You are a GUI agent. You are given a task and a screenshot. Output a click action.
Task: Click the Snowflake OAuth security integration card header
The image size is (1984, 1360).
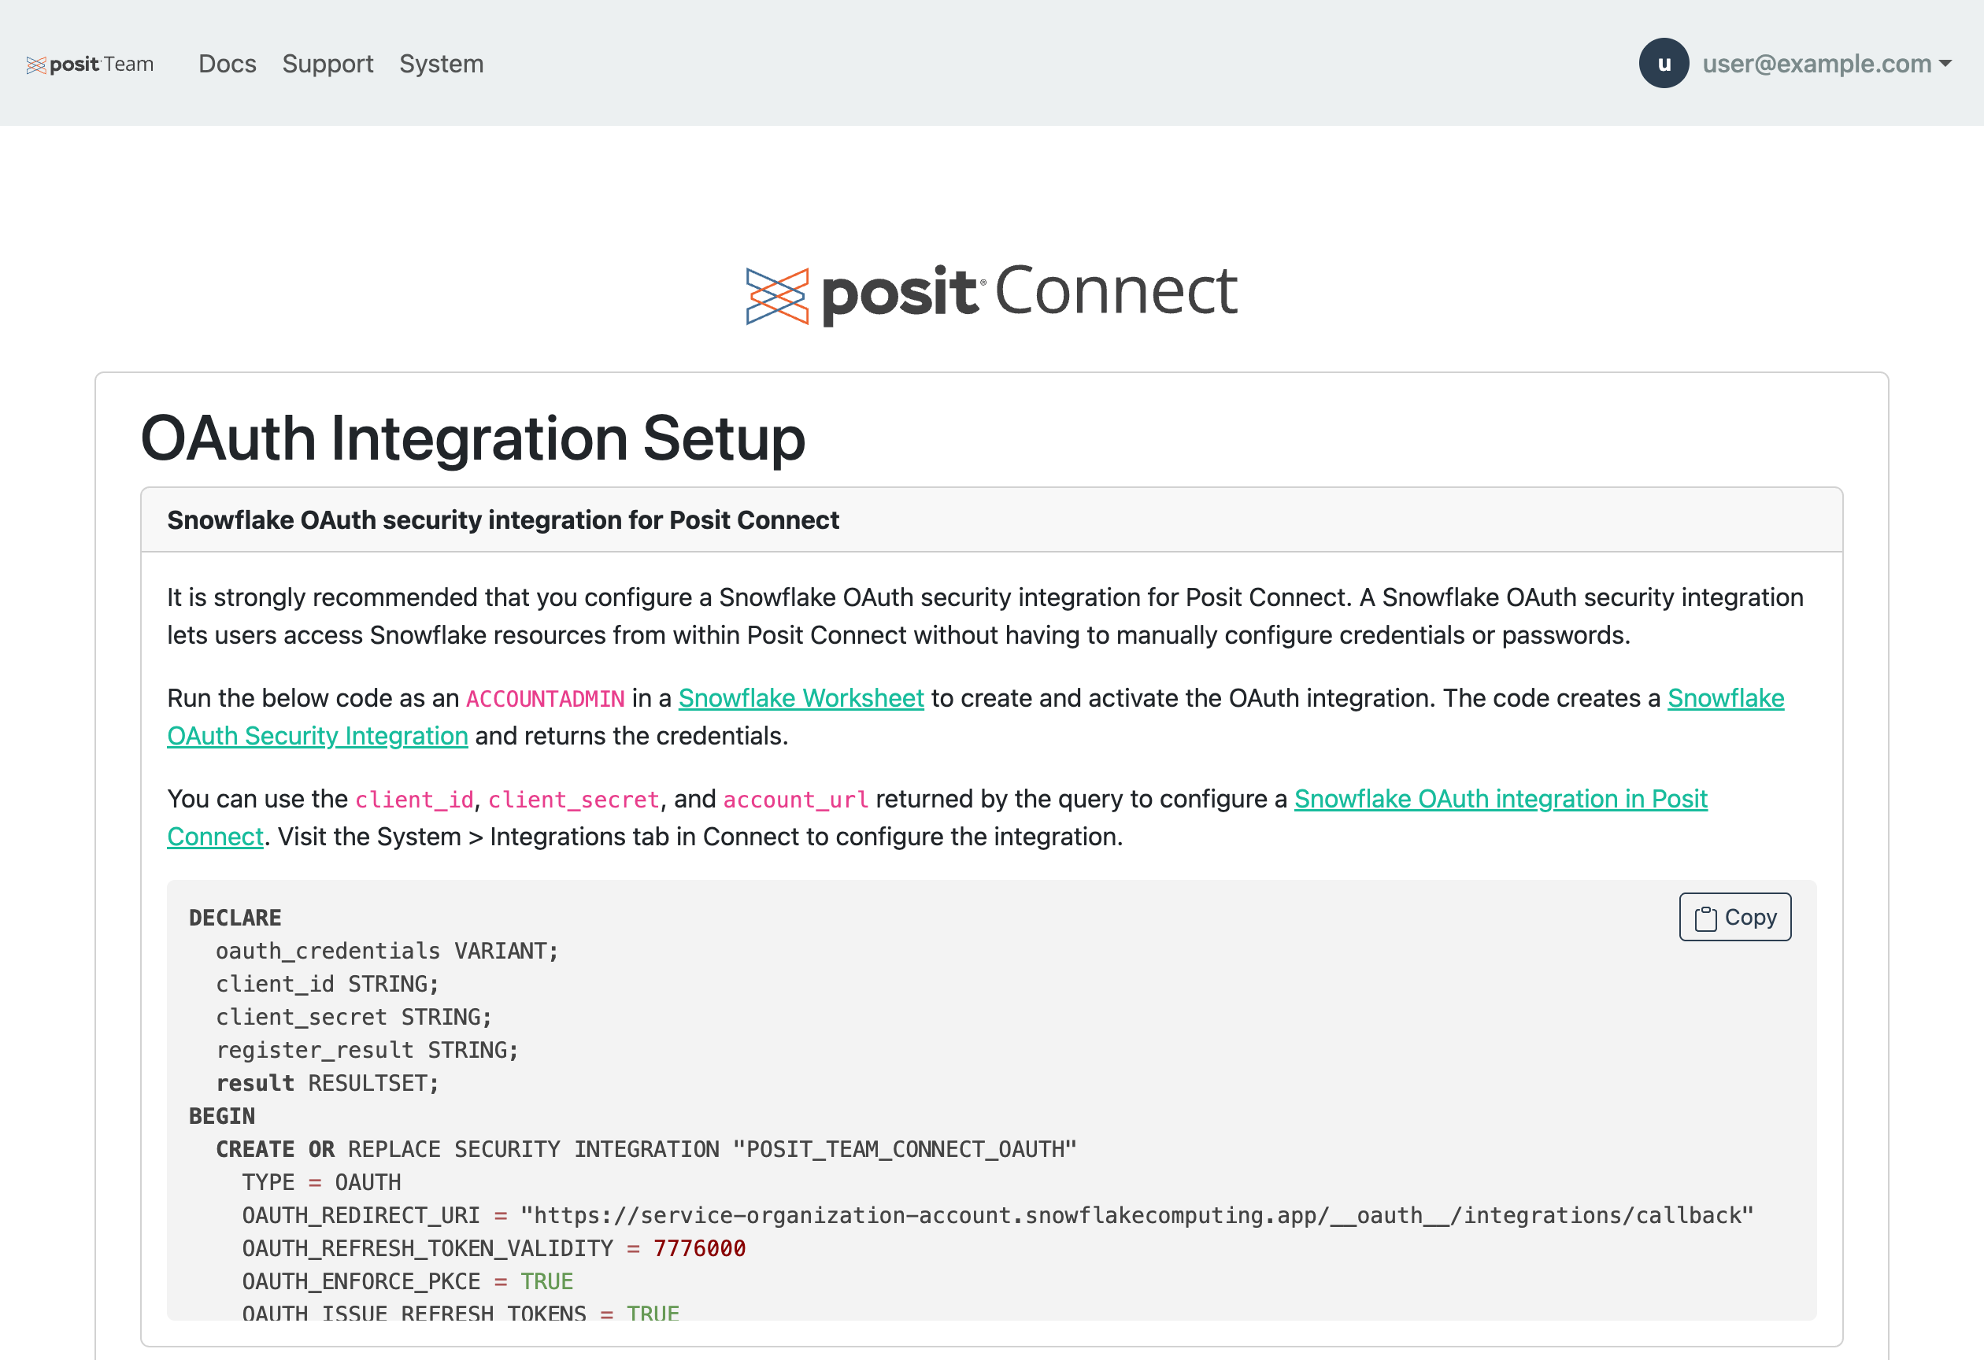point(503,519)
